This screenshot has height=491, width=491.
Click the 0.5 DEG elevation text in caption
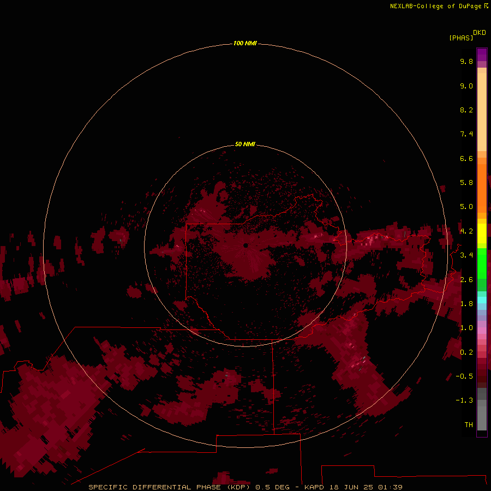pos(272,487)
